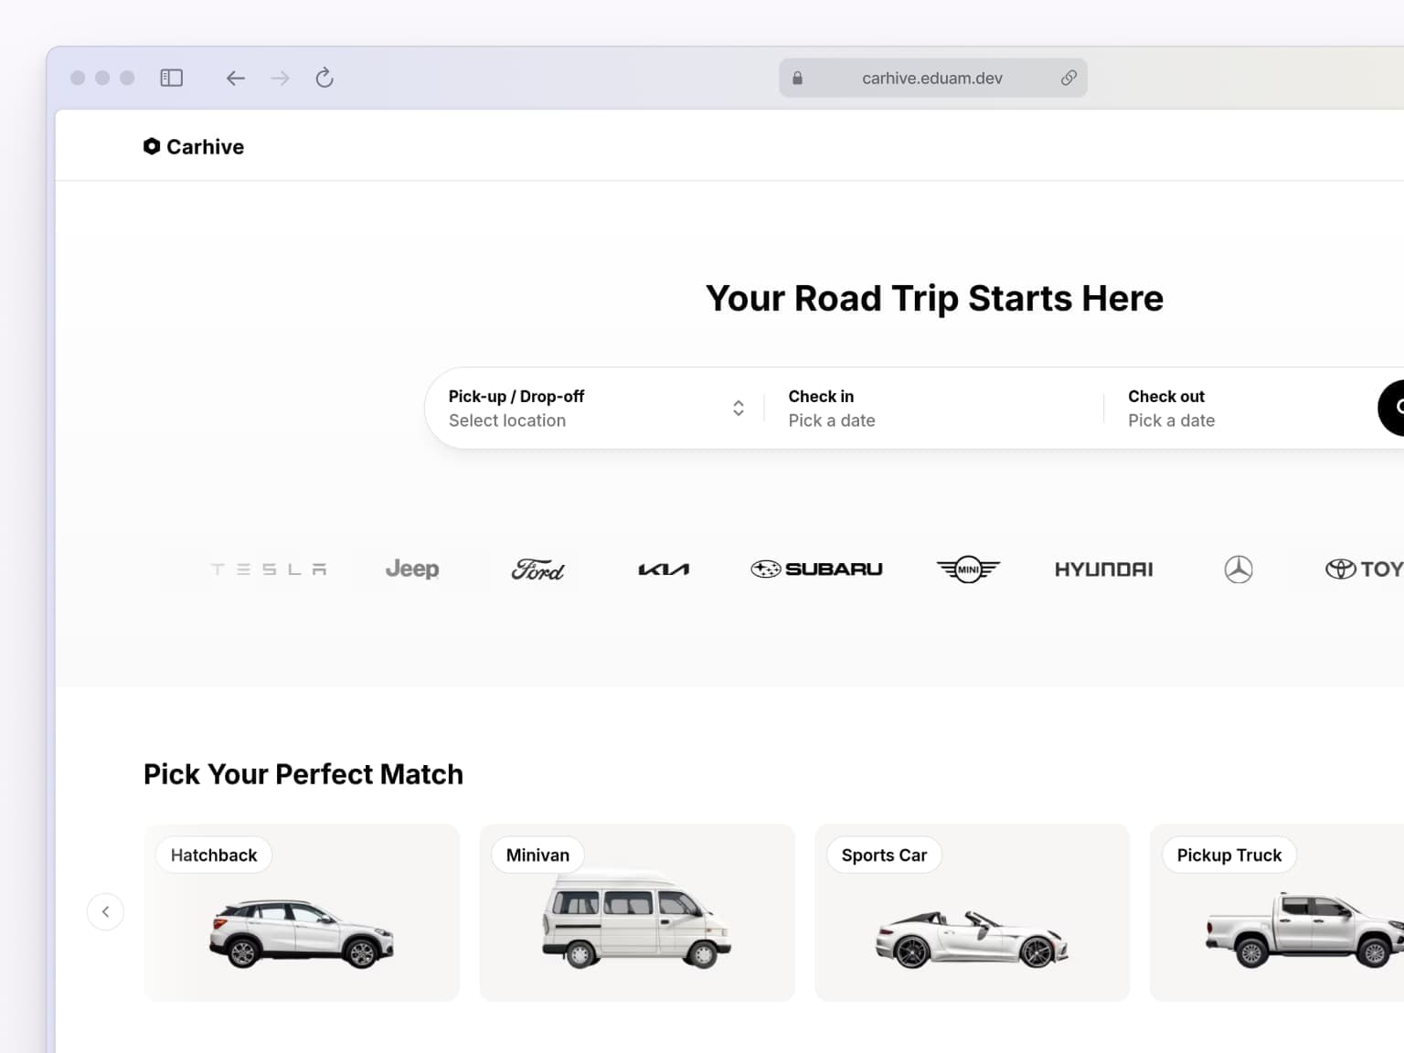The width and height of the screenshot is (1404, 1053).
Task: Click the 'Your Road Trip Starts Here' heading
Action: [934, 298]
